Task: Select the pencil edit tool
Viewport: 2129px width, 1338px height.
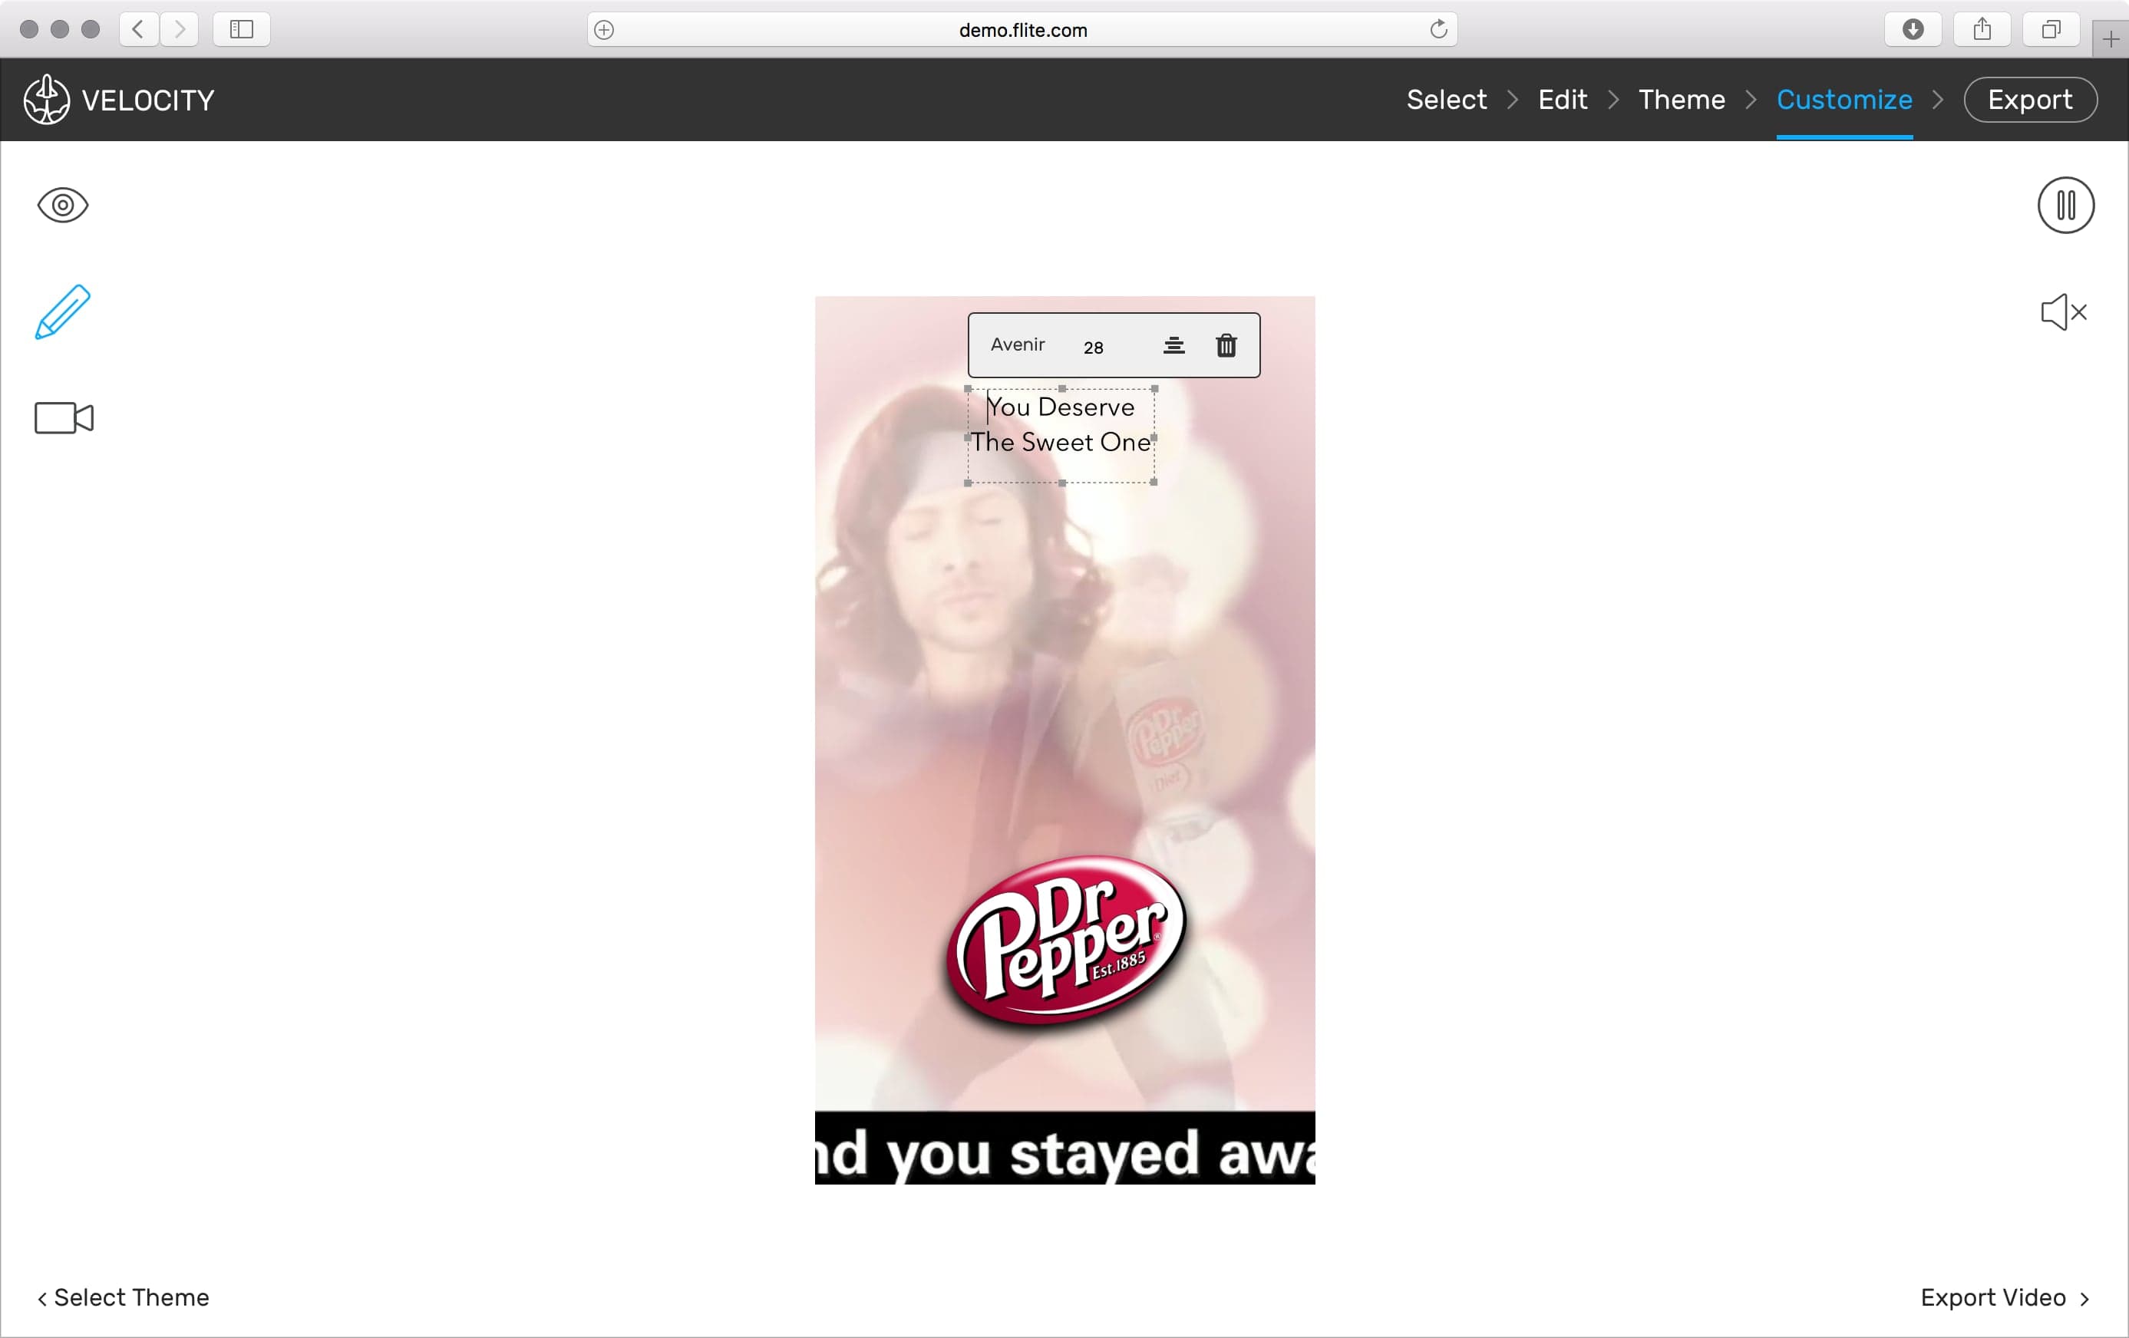Action: tap(63, 311)
